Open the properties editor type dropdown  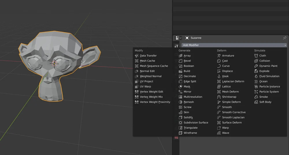[178, 38]
